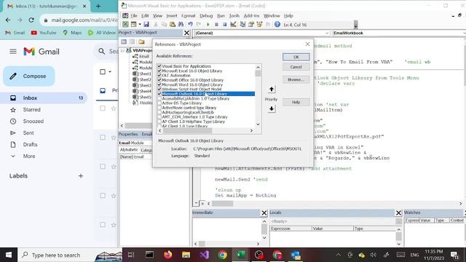Show hidden system tray icons
The height and width of the screenshot is (262, 466).
click(x=338, y=255)
